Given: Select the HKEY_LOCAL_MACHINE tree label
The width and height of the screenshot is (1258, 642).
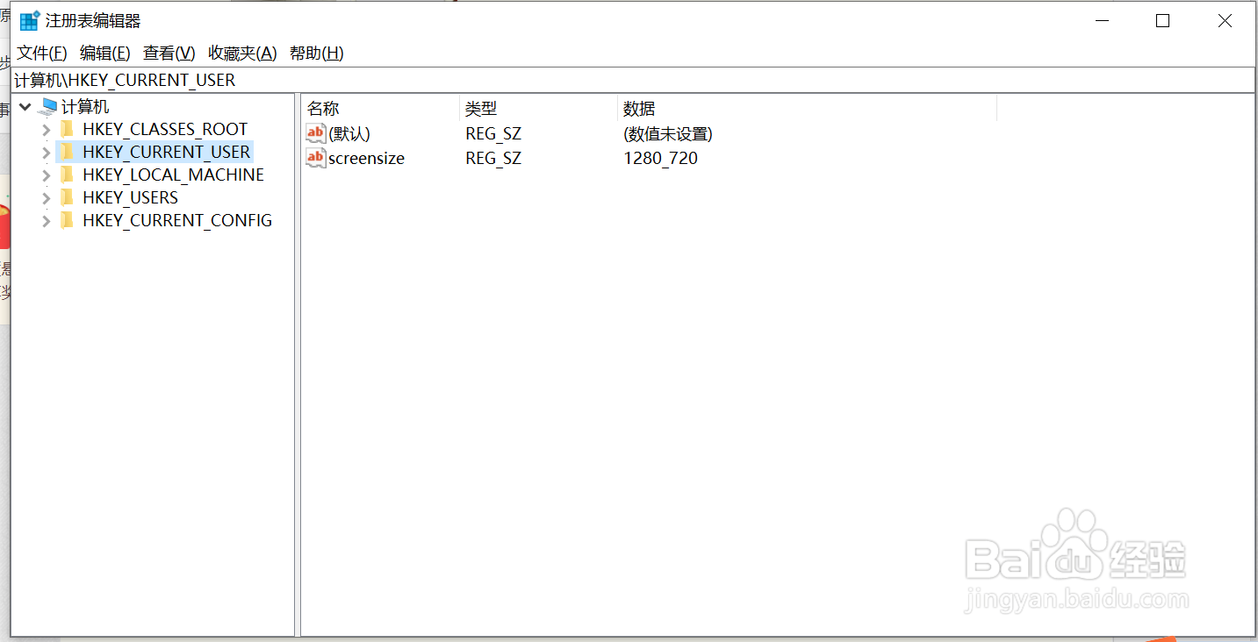Looking at the screenshot, I should (173, 175).
